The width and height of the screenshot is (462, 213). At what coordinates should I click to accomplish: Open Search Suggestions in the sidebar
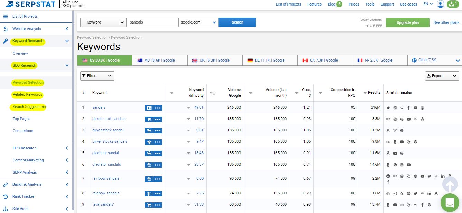click(x=29, y=106)
